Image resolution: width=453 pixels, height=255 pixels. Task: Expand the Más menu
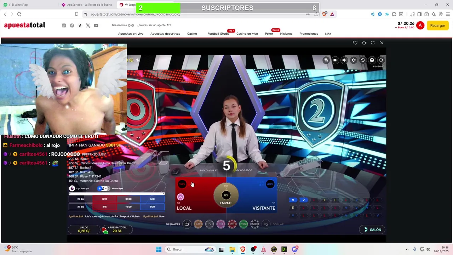[x=328, y=34]
